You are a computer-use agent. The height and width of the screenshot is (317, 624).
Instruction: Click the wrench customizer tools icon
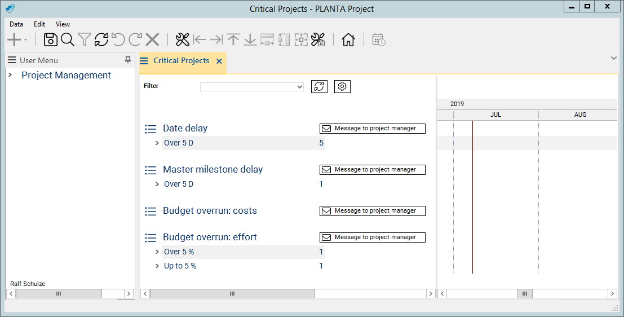point(182,39)
